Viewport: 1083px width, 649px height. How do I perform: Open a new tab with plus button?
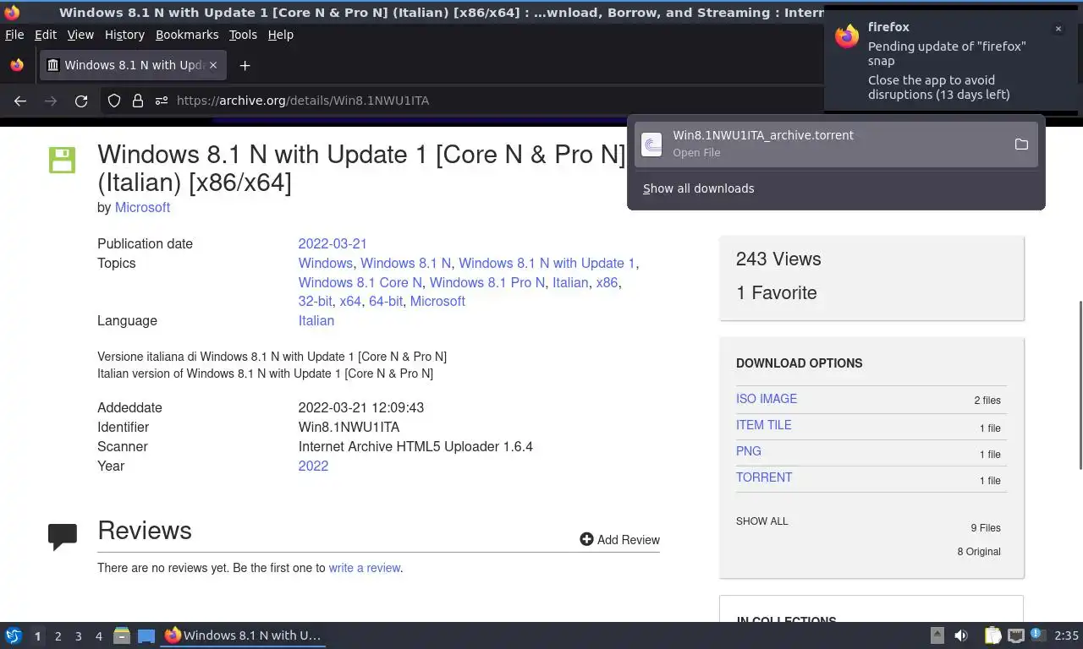pos(245,65)
